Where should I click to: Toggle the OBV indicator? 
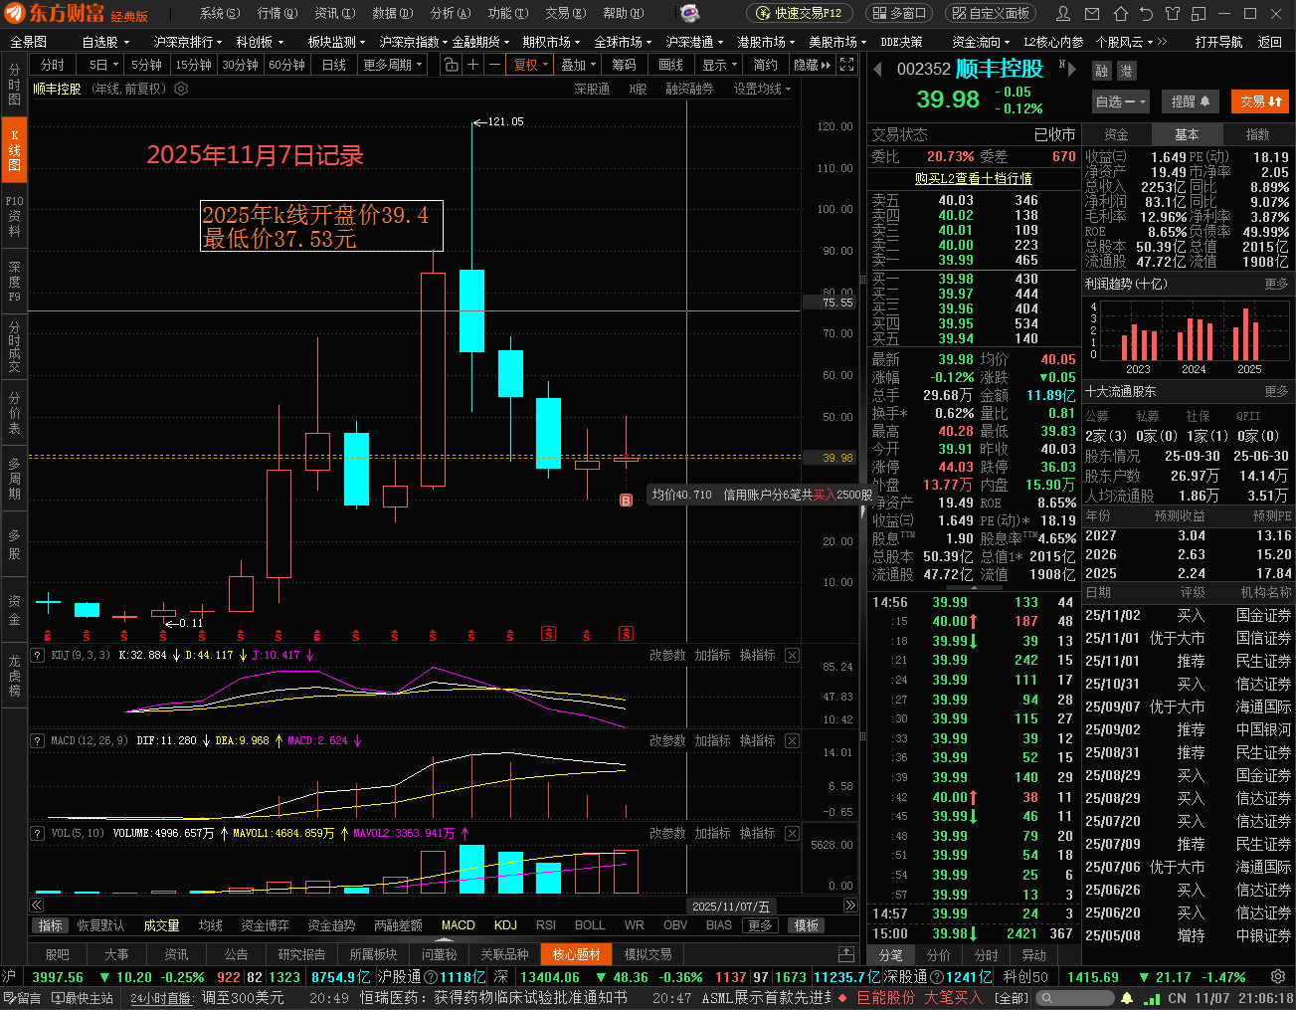(x=675, y=925)
